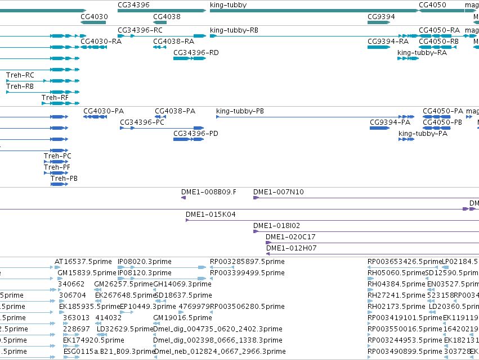Click the CG9394 gene label
This screenshot has width=479, height=360.
click(381, 17)
